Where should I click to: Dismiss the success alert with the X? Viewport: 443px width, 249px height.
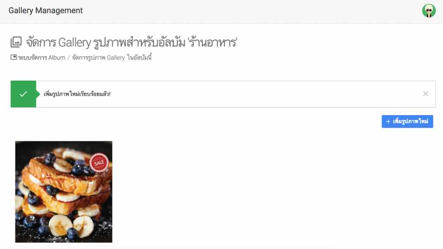click(426, 94)
